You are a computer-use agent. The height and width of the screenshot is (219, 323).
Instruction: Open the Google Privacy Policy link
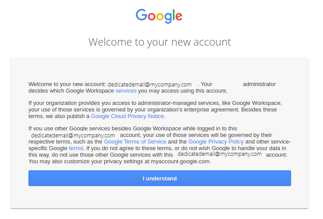(x=216, y=141)
